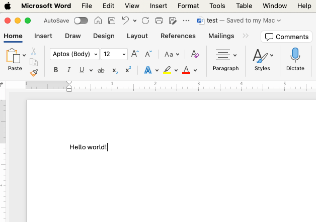Image resolution: width=316 pixels, height=222 pixels.
Task: Start Dictate with microphone icon
Action: click(x=295, y=58)
